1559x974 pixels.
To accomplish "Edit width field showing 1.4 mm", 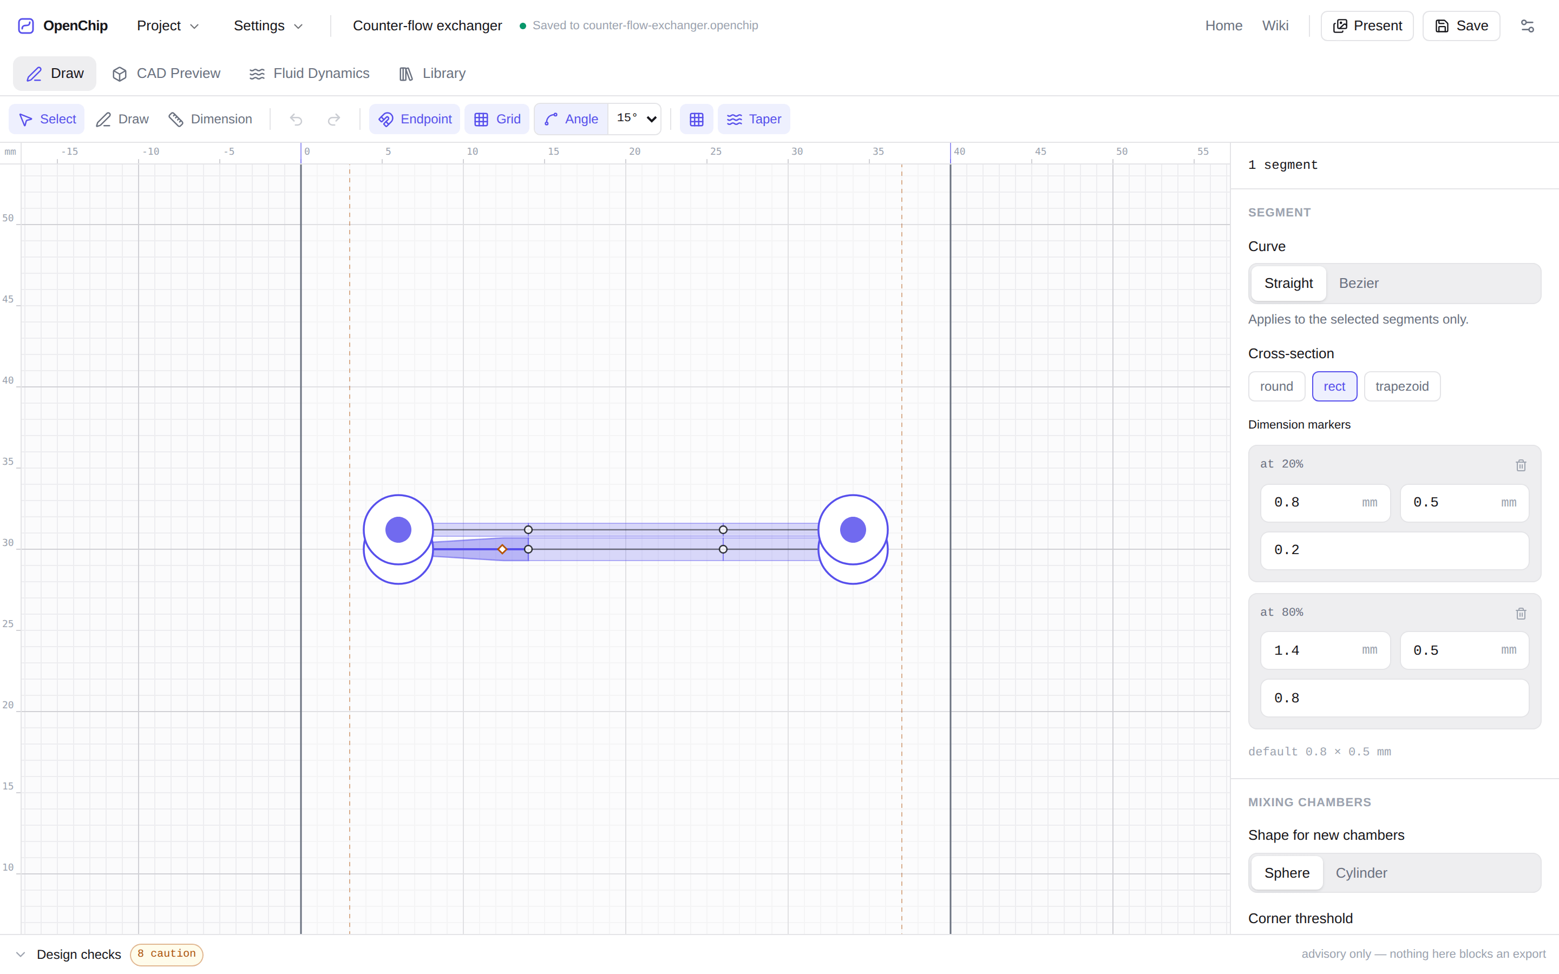I will click(1325, 650).
